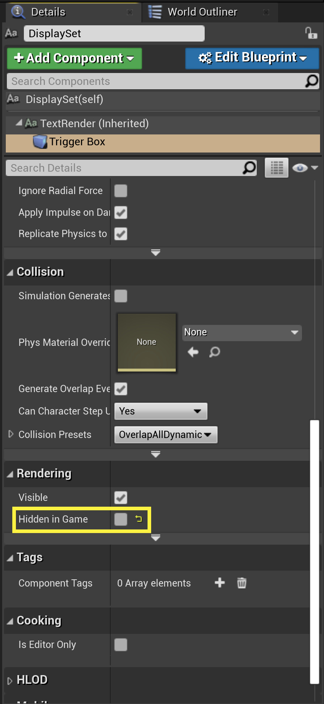Show advanced Physics properties arrow
This screenshot has width=324, height=704.
(156, 252)
